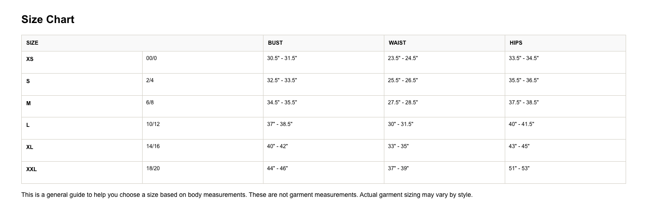Click the XL size row label

(30, 147)
